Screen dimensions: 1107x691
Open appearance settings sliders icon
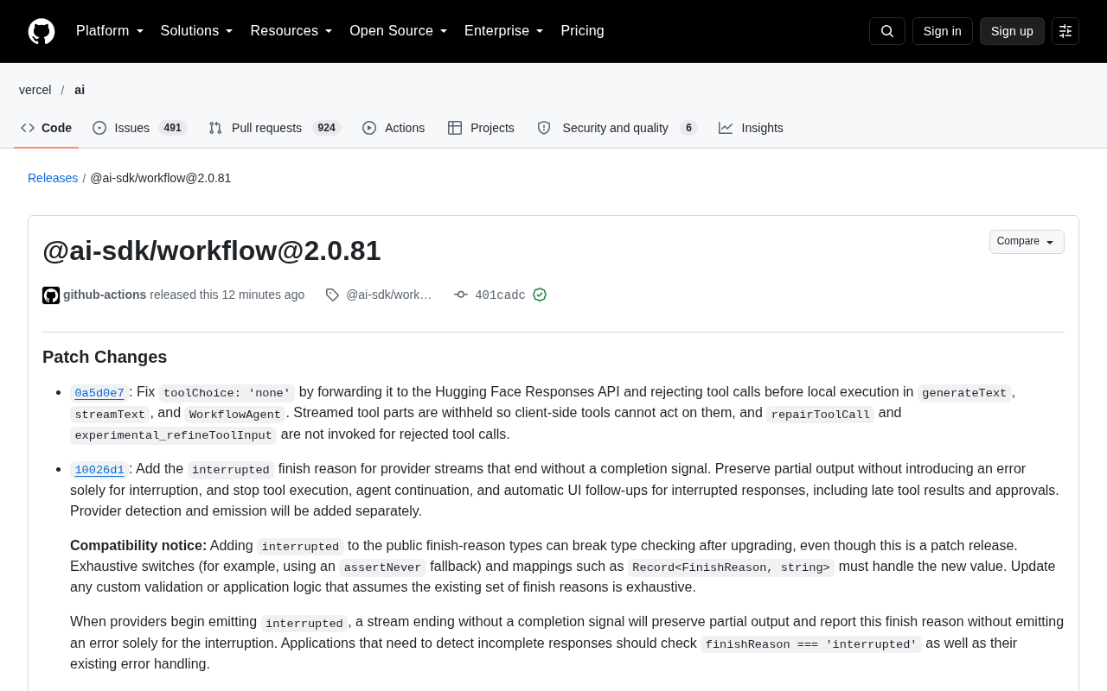coord(1065,31)
